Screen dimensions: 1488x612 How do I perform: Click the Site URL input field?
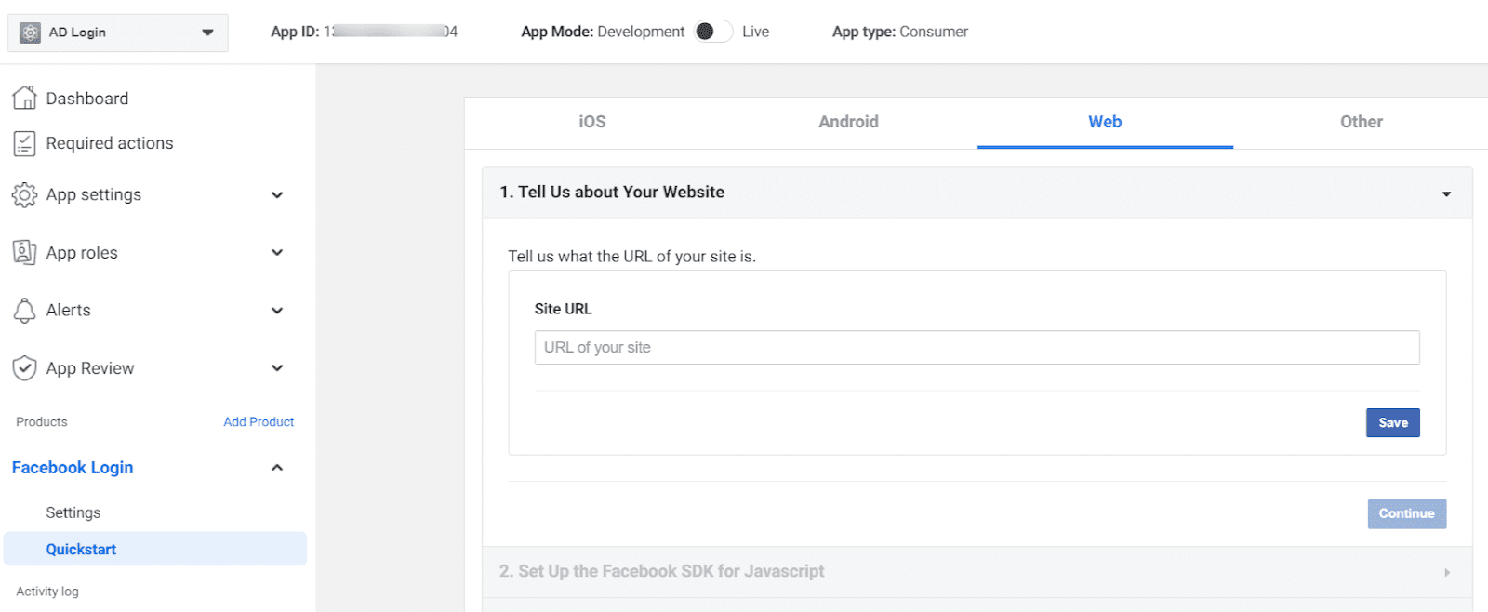pyautogui.click(x=976, y=347)
